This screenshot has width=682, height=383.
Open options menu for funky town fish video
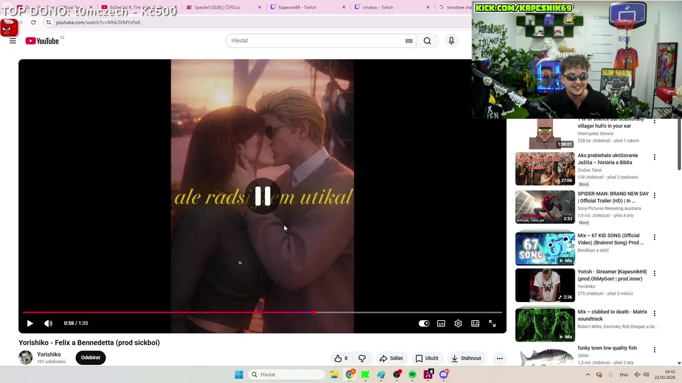click(655, 350)
